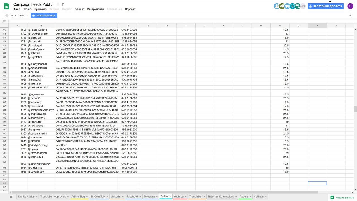Open the purple F account avatar
357x201 pixels.
[350, 6]
